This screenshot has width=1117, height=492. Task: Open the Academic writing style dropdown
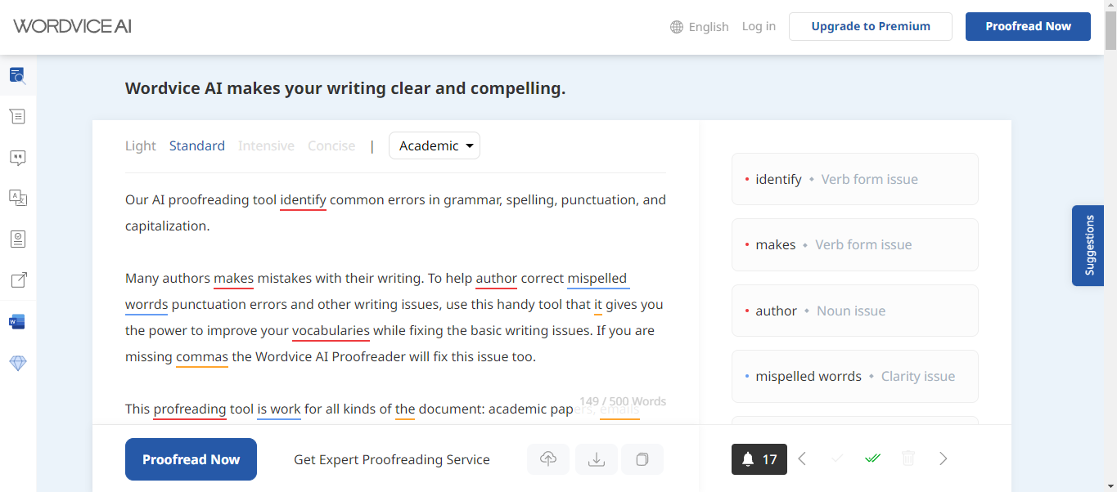point(435,145)
